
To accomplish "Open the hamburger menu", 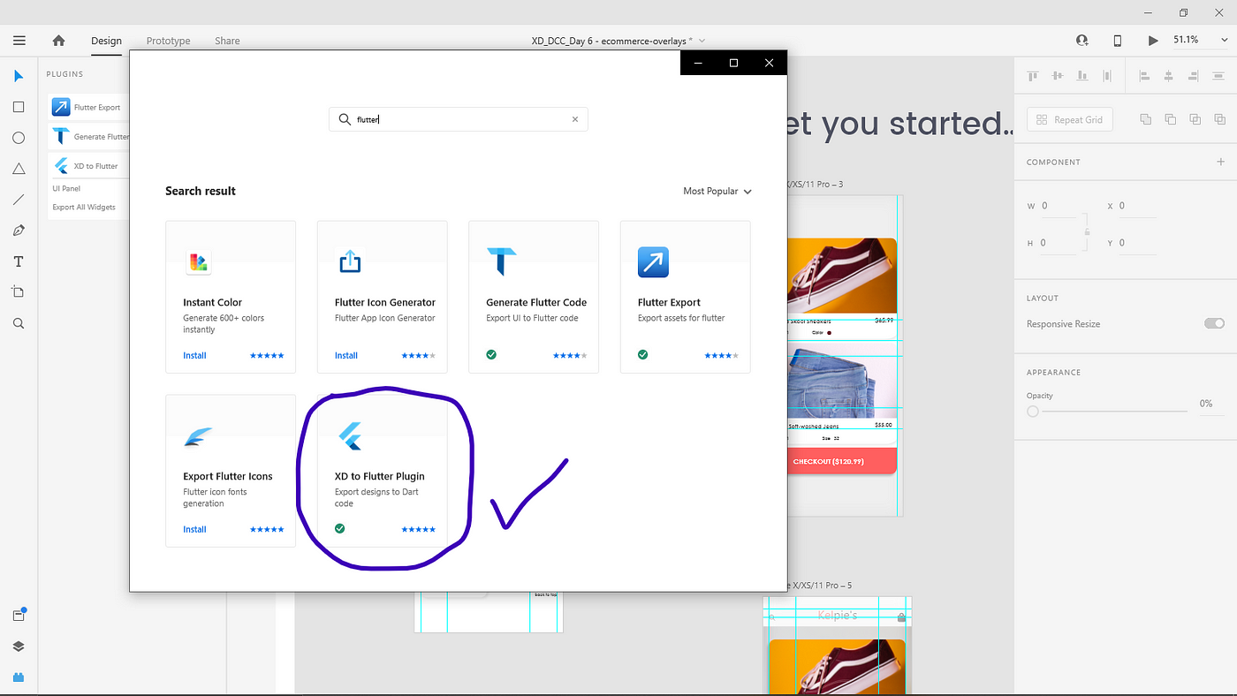I will (x=19, y=41).
